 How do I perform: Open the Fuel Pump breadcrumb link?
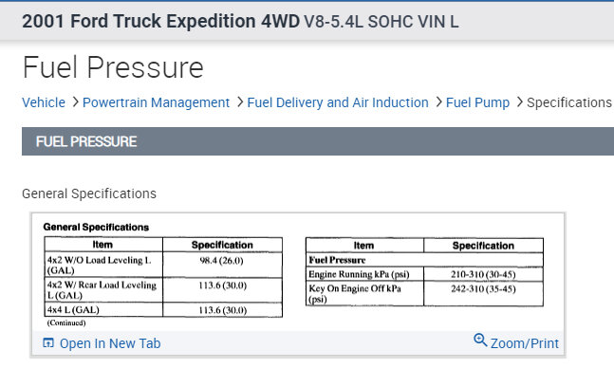(x=477, y=102)
